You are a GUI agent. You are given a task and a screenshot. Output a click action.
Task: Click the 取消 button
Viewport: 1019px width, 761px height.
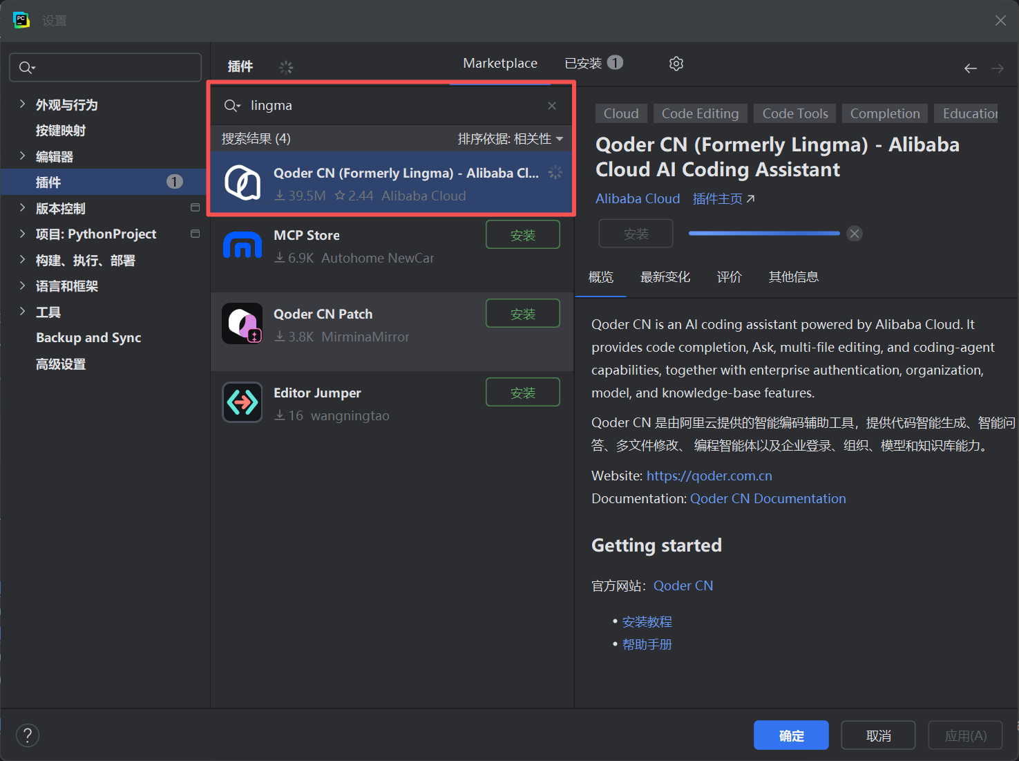coord(878,735)
